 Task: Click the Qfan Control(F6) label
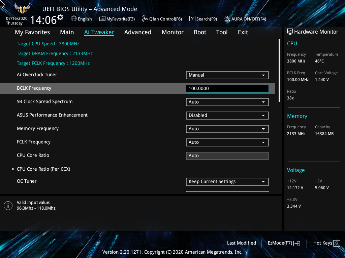pos(165,19)
